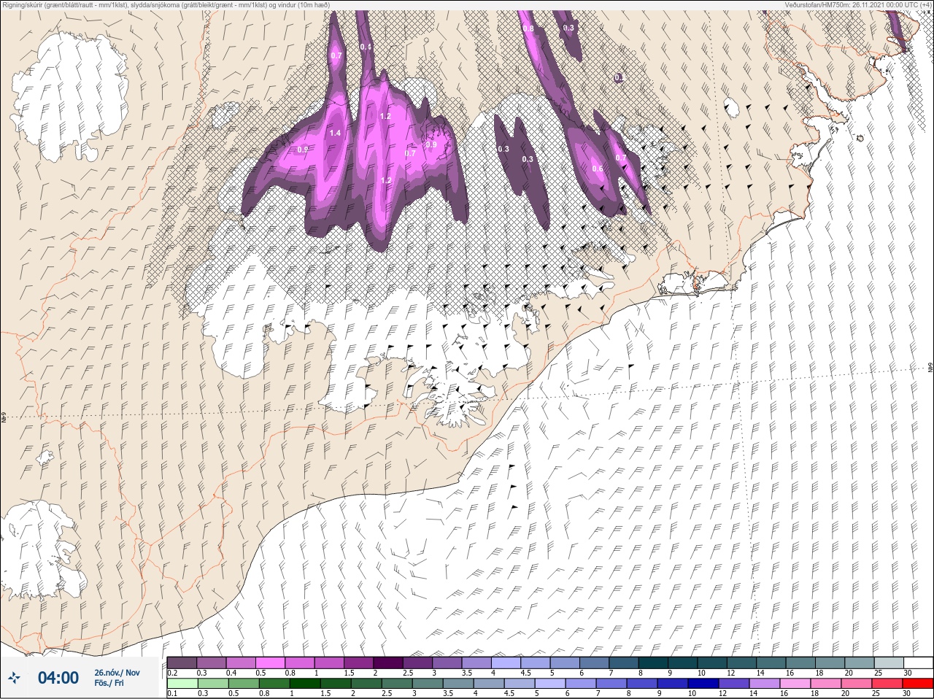Click the deep blue 10 swatch in lower legend

point(705,684)
